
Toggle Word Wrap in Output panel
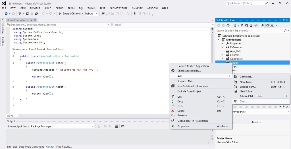tap(123, 126)
